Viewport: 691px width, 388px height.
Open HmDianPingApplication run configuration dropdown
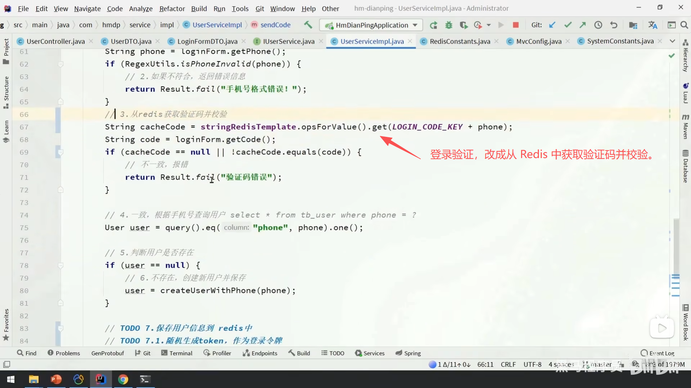click(371, 25)
